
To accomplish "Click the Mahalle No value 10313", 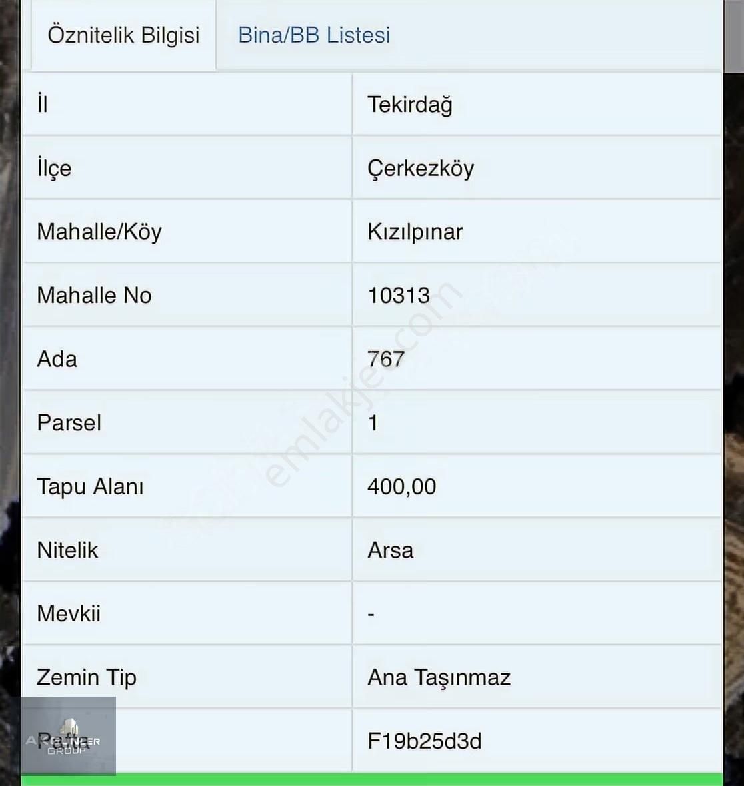I will tap(399, 296).
